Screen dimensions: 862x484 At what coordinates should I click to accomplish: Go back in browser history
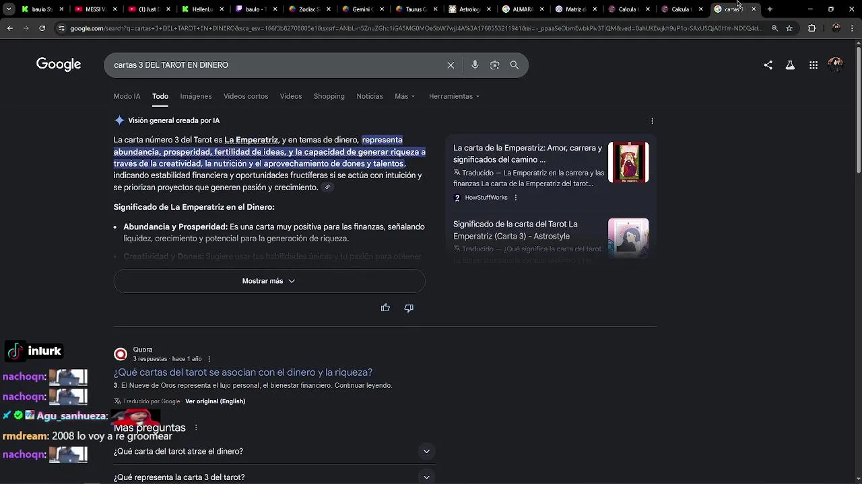pos(9,28)
